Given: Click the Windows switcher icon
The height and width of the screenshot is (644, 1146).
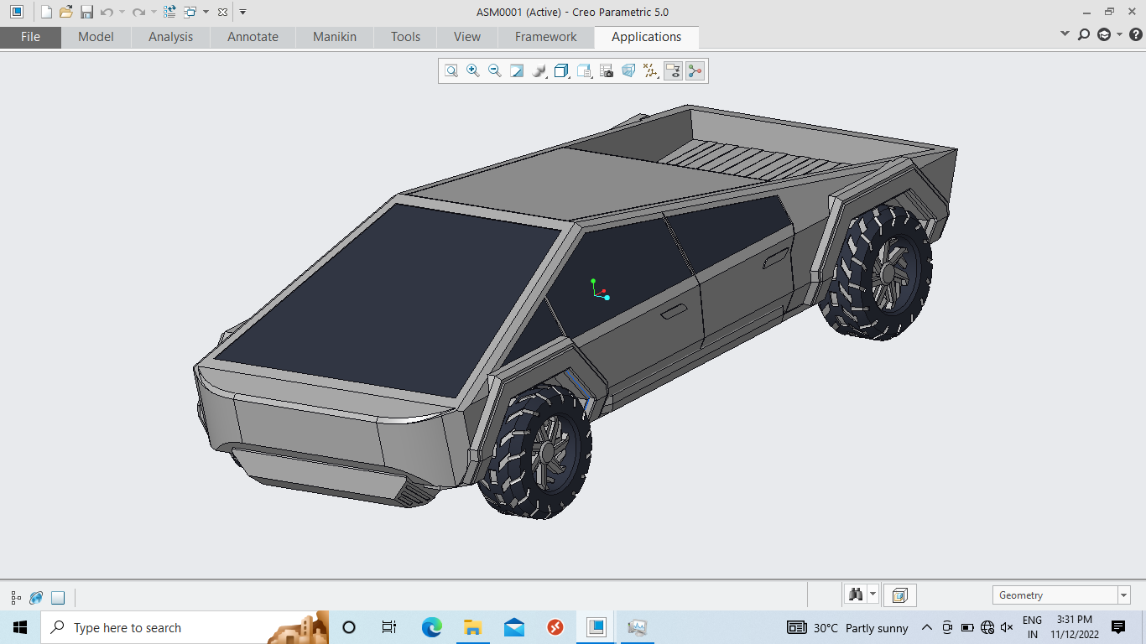Looking at the screenshot, I should [x=190, y=12].
